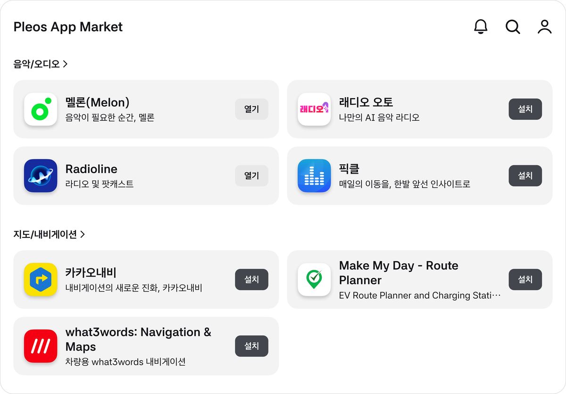
Task: Install 픽클 using the 설치 button
Action: (525, 176)
